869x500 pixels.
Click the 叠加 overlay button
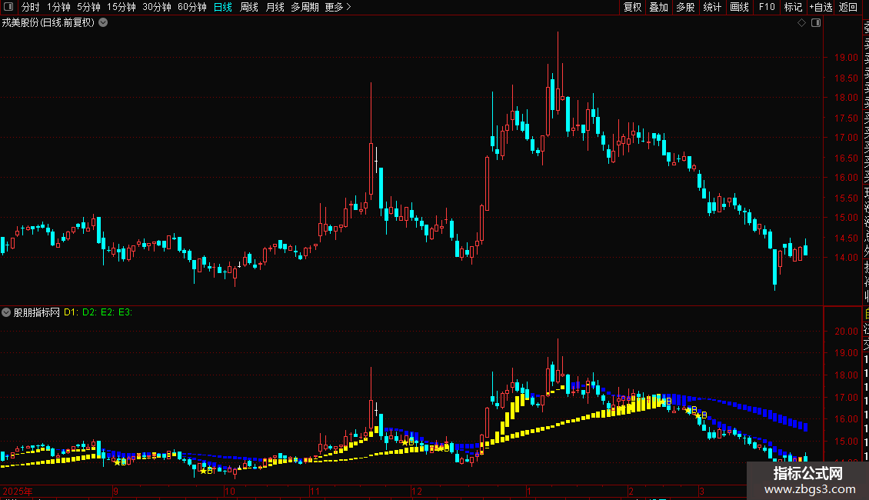(659, 7)
